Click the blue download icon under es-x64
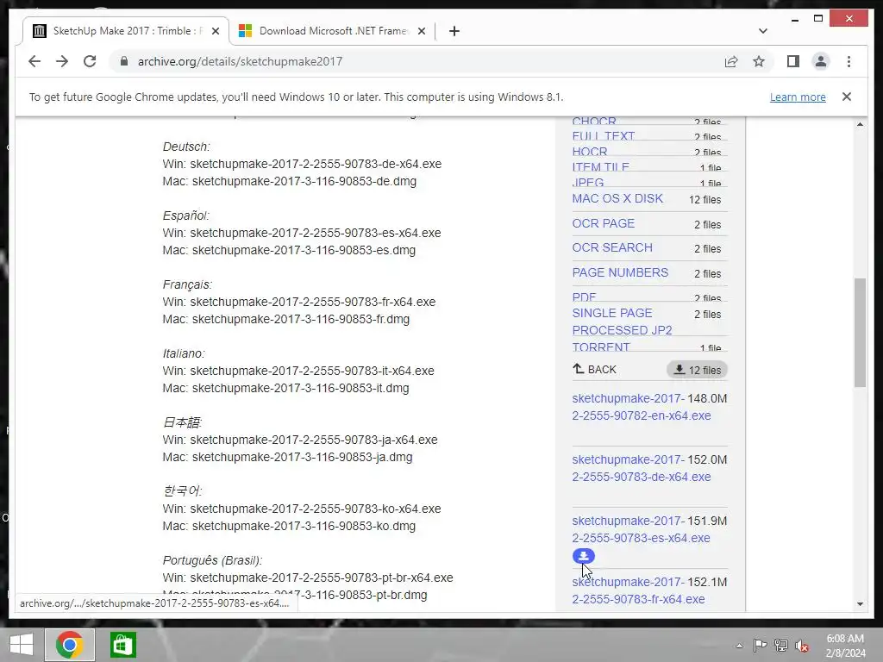The width and height of the screenshot is (883, 662). 584,556
